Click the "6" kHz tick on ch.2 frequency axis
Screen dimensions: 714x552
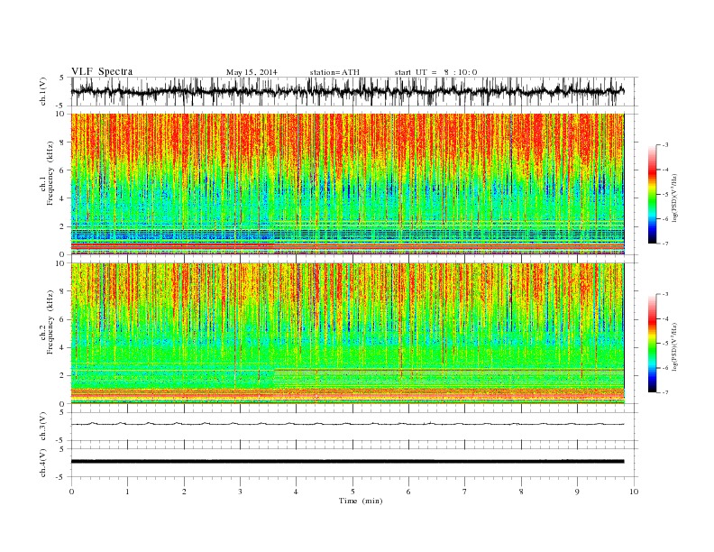[x=62, y=319]
